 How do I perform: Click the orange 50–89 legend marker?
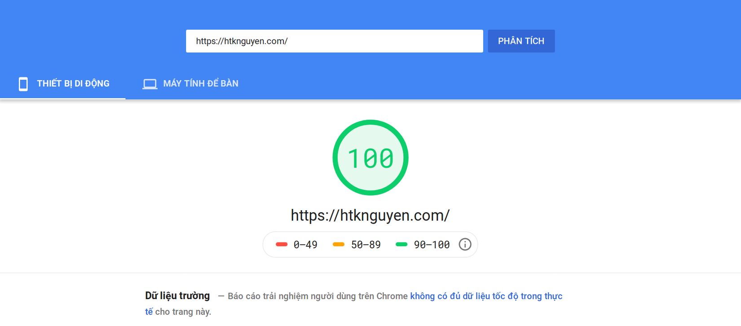pos(339,244)
